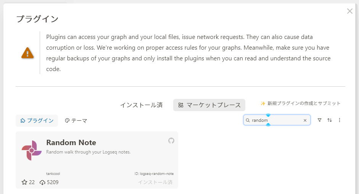
Task: Click the ID: logseq-random-note text
Action: [154, 174]
